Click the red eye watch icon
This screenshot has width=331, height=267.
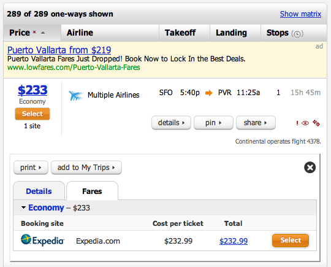pyautogui.click(x=305, y=123)
